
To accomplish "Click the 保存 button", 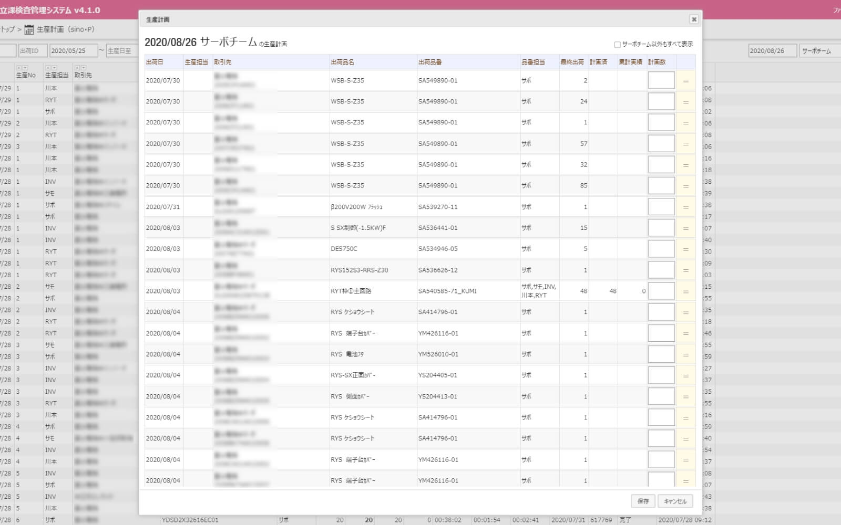I will [x=643, y=501].
